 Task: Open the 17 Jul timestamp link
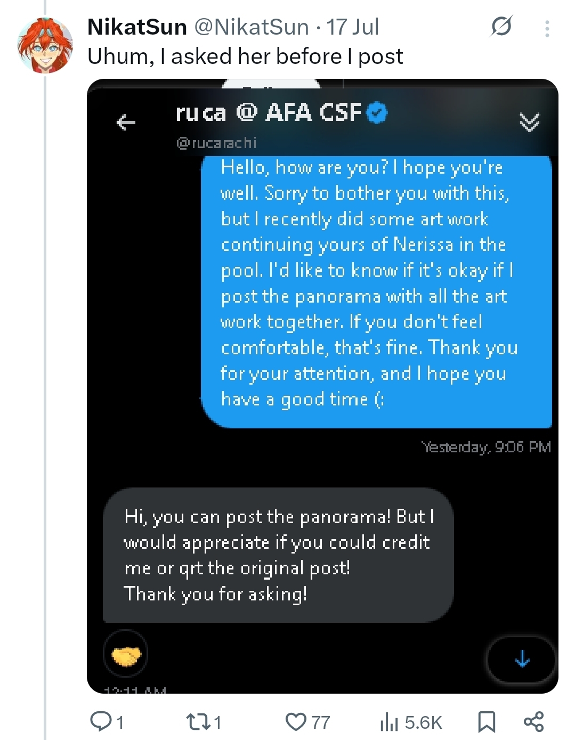pos(352,27)
